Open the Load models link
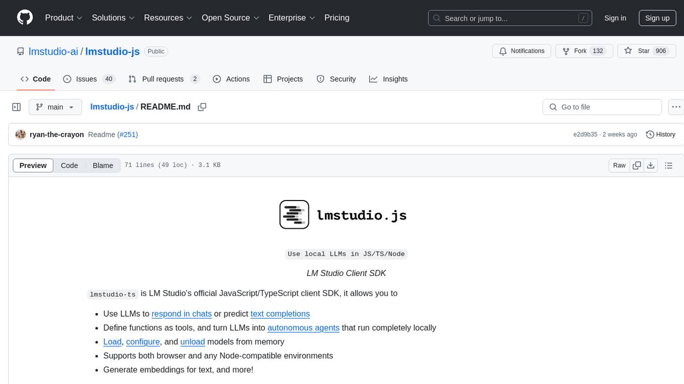Image resolution: width=684 pixels, height=384 pixels. pyautogui.click(x=112, y=342)
